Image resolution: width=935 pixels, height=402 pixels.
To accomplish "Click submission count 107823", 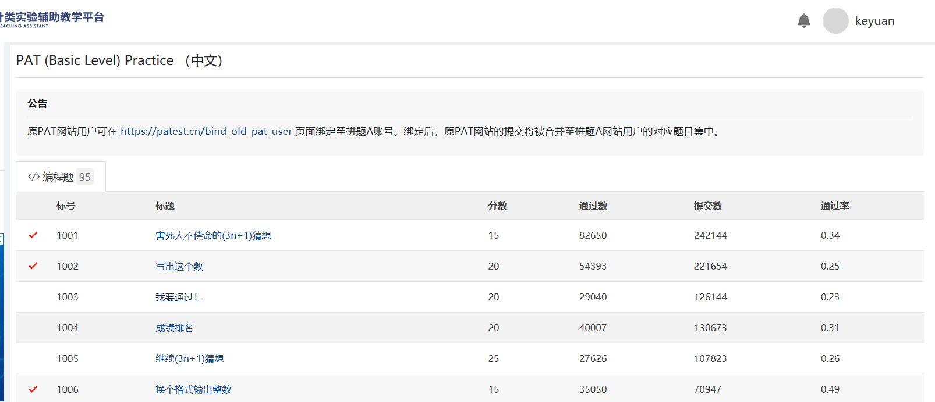I will click(710, 358).
